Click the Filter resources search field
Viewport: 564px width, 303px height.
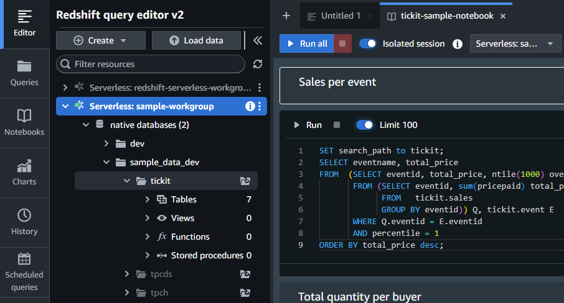point(151,64)
